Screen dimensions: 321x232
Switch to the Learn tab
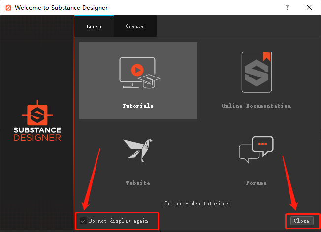(x=94, y=26)
